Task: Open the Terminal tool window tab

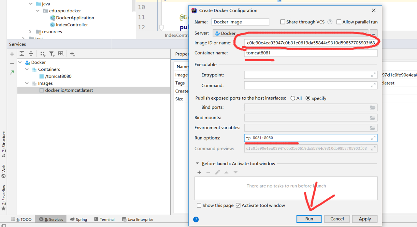Action: [104, 219]
